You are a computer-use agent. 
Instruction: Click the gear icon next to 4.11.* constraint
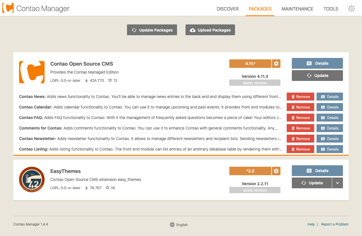pyautogui.click(x=276, y=64)
